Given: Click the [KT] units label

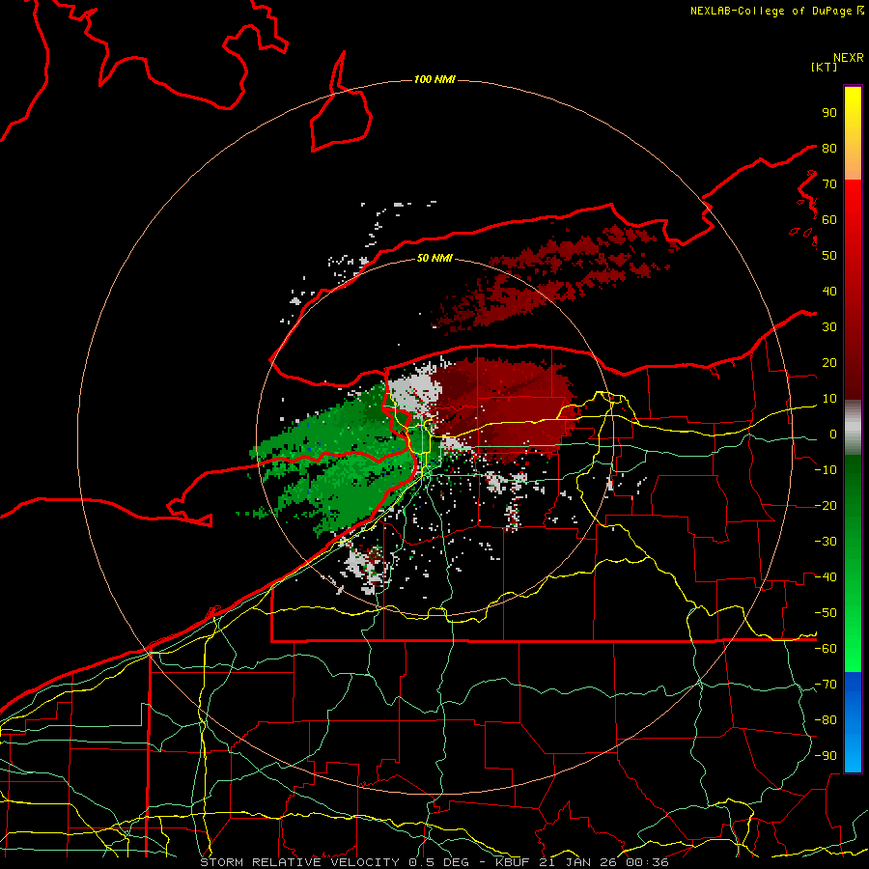Looking at the screenshot, I should (824, 67).
